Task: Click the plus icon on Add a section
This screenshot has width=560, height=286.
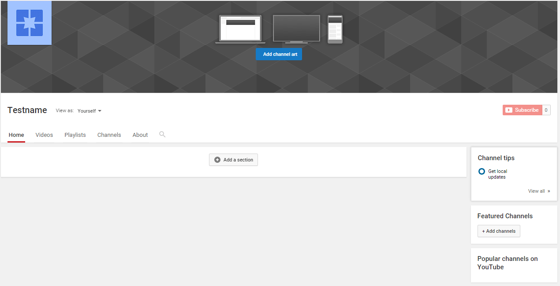Action: coord(217,160)
